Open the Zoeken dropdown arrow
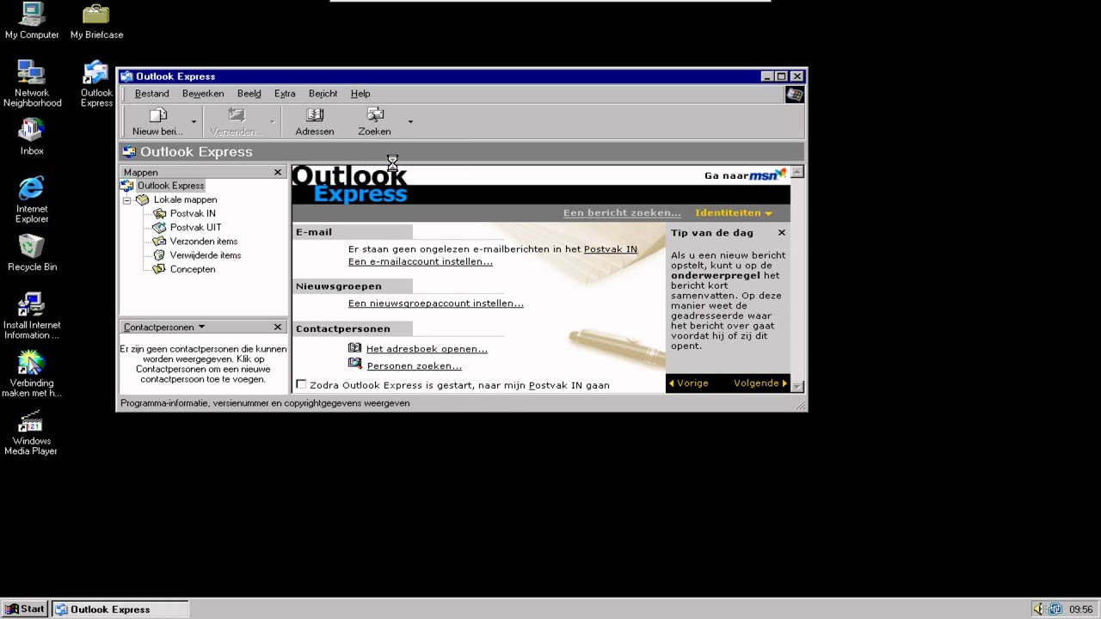Screen dimensions: 1101x619 click(410, 122)
